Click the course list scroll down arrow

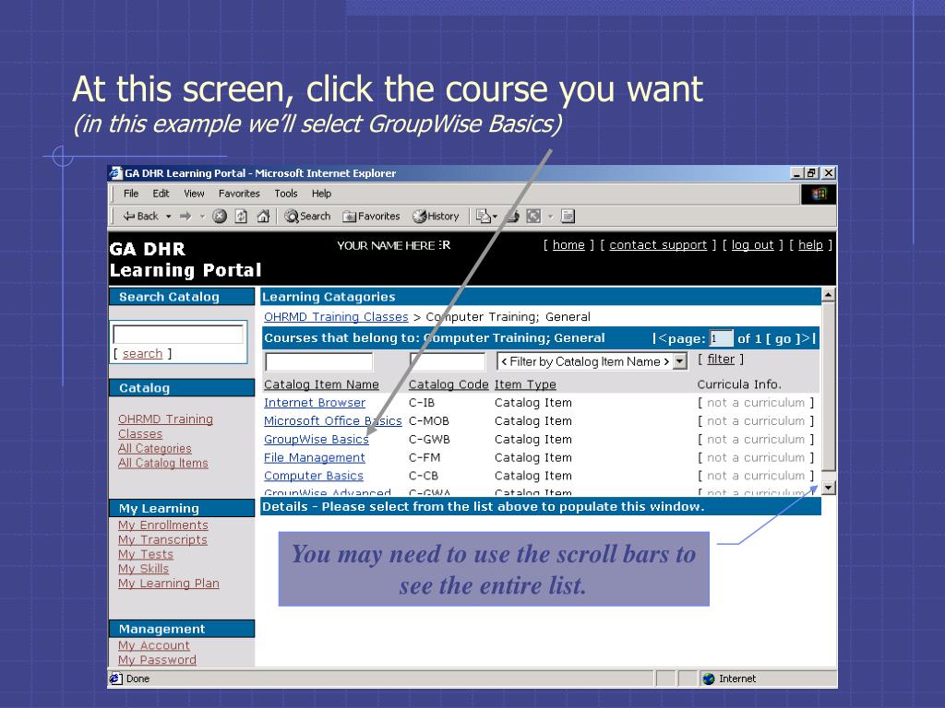click(x=828, y=488)
